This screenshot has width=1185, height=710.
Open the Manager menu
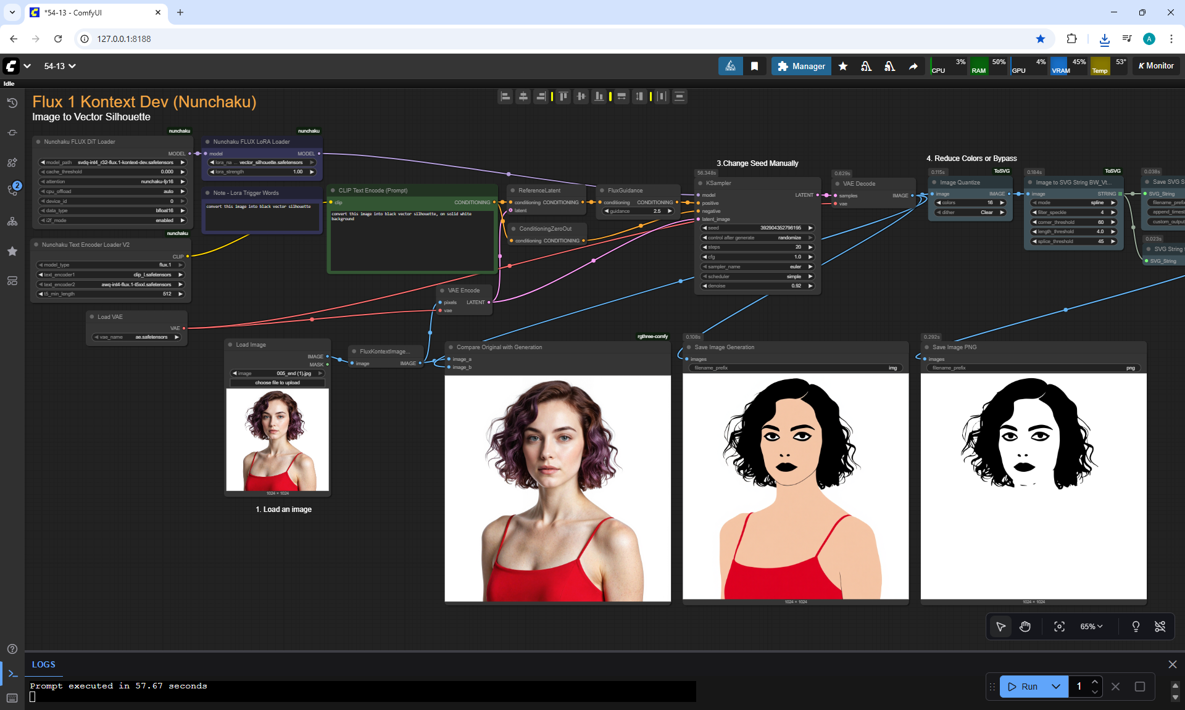point(801,66)
